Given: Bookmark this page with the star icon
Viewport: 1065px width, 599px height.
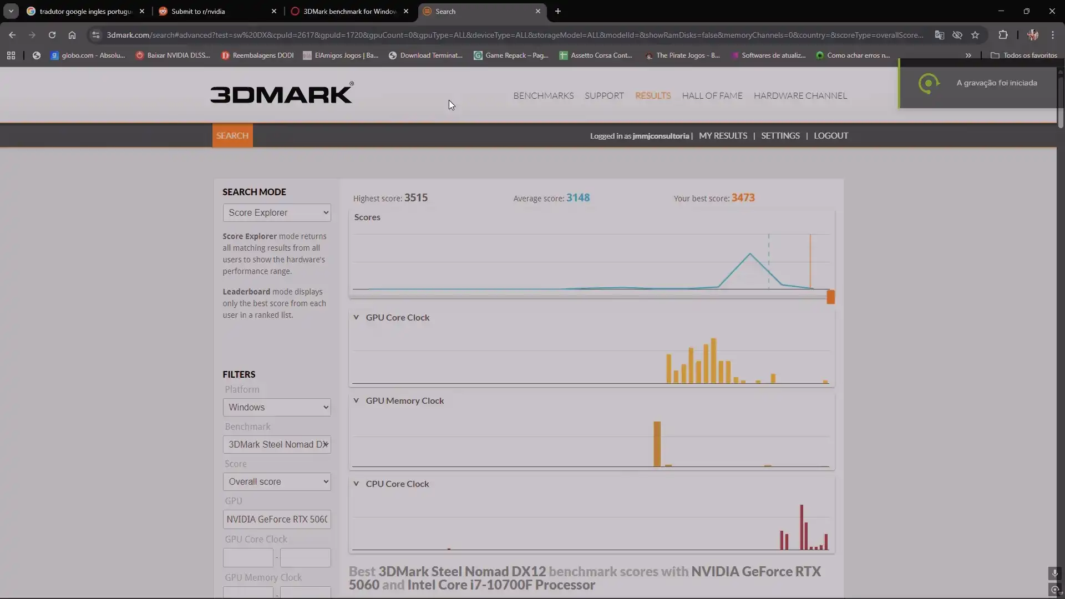Looking at the screenshot, I should tap(975, 35).
